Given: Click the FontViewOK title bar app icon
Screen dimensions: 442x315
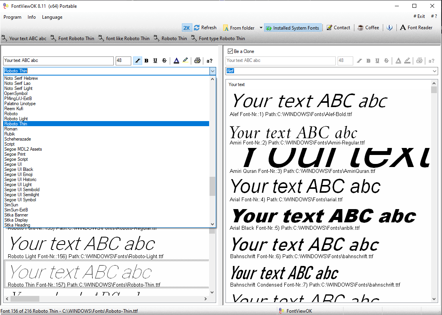Looking at the screenshot, I should (6, 6).
